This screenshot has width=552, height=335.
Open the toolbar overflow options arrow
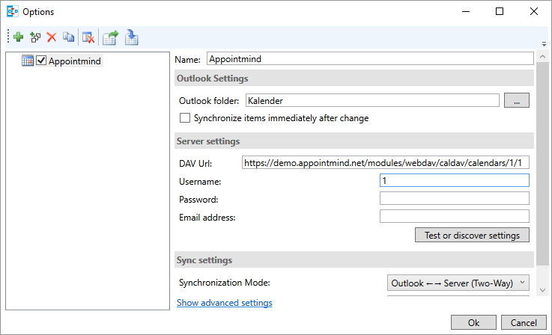(x=544, y=44)
